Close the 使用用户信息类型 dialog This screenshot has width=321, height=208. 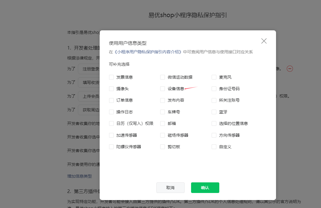click(264, 41)
